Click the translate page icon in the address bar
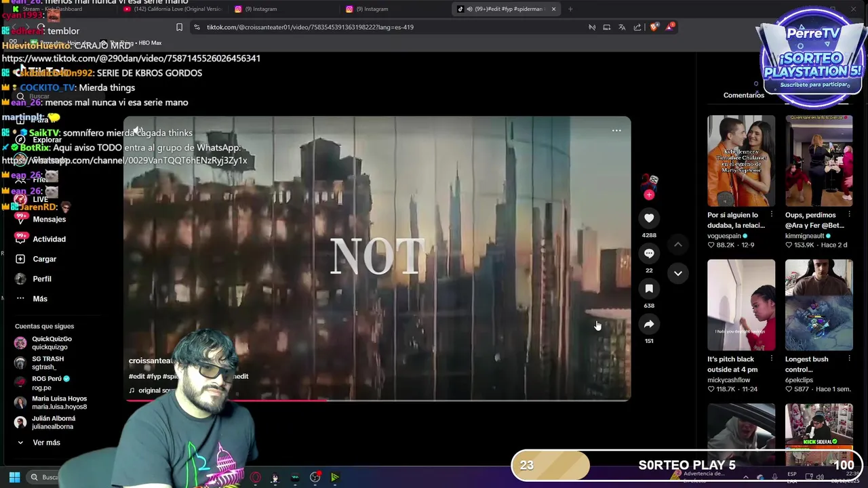The height and width of the screenshot is (488, 868). 622,27
